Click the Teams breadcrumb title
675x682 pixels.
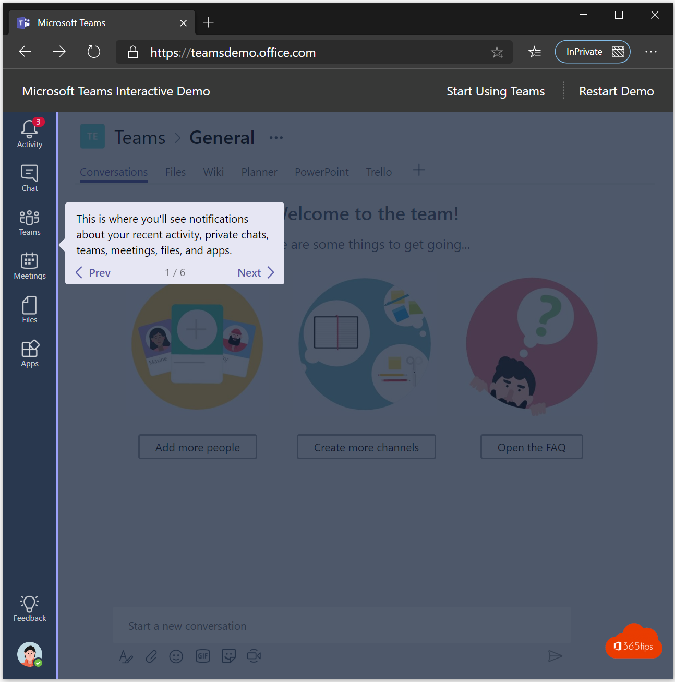[x=140, y=138]
